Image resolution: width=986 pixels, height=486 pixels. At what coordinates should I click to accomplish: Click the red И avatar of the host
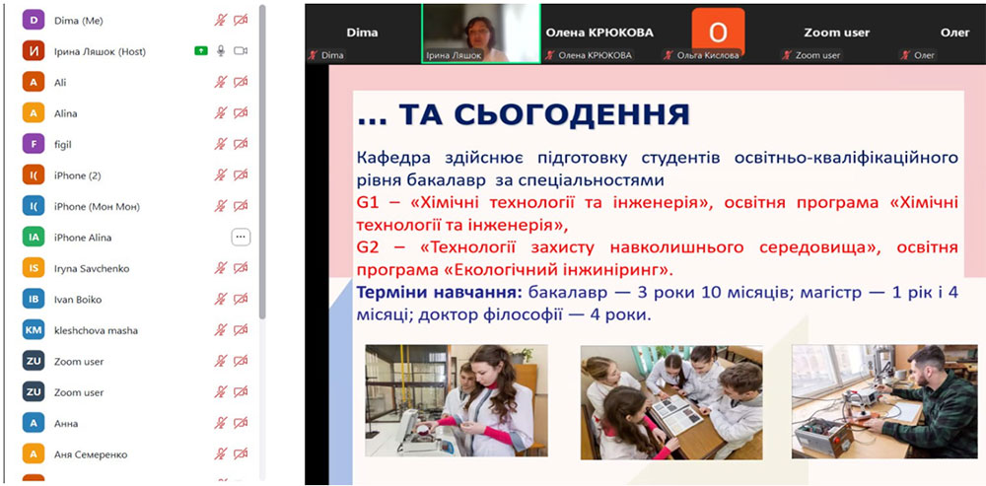coord(34,51)
